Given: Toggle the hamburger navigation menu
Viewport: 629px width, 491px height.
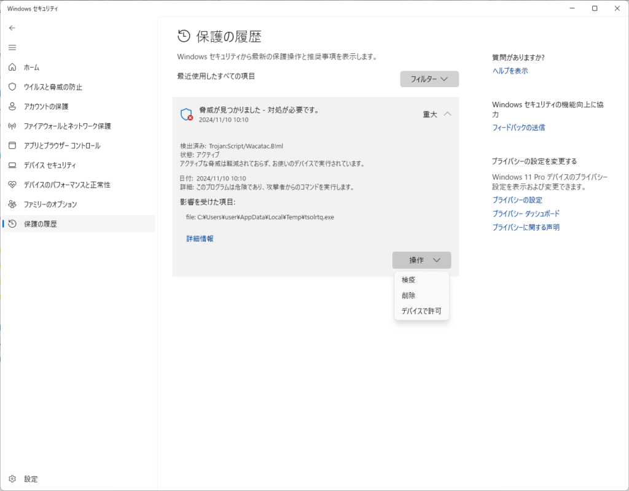Looking at the screenshot, I should coord(12,47).
